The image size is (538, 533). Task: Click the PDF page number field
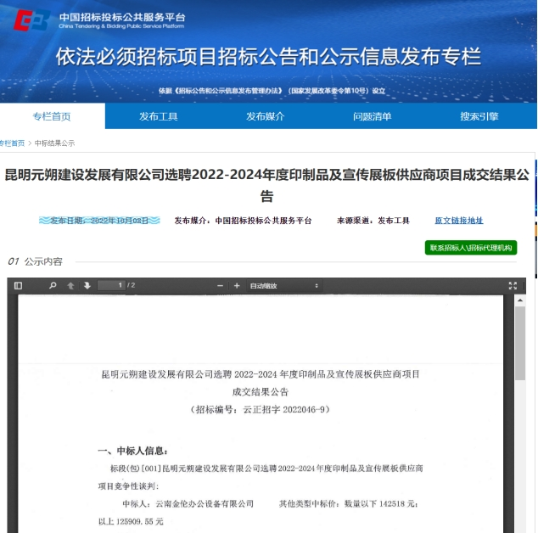tap(111, 286)
